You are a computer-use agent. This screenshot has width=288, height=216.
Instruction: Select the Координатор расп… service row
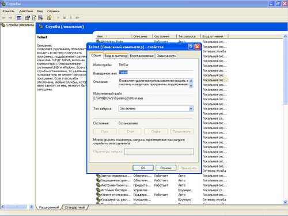pos(162,199)
